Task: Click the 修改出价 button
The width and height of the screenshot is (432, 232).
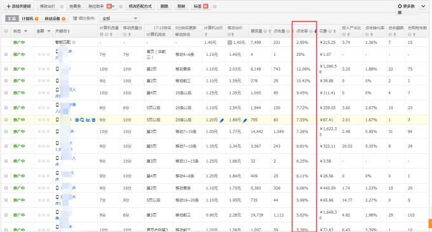Action: tap(48, 6)
